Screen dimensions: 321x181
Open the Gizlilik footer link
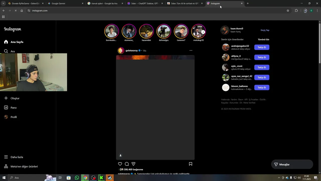tap(262, 100)
